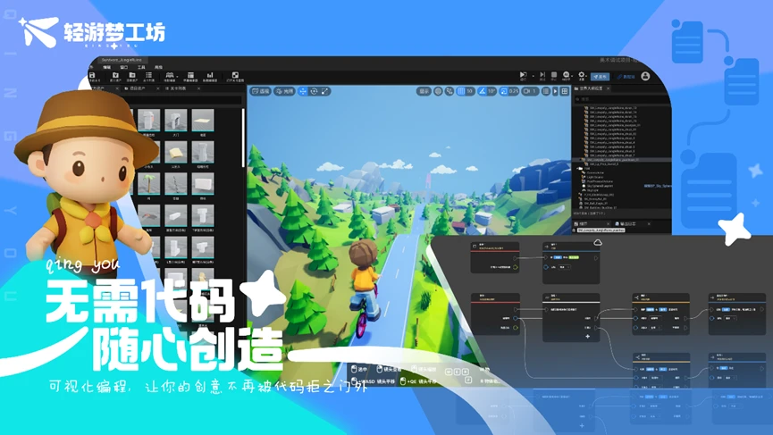Click the stop icon in the top toolbar

(x=554, y=75)
